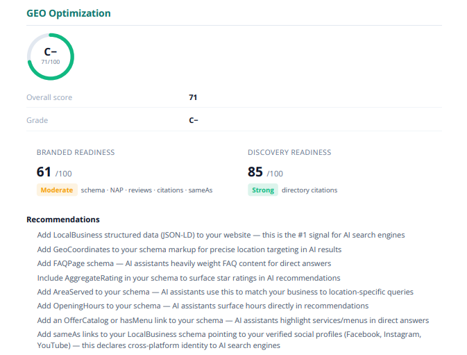The height and width of the screenshot is (355, 467).
Task: Click the Moderate status badge
Action: pos(57,190)
